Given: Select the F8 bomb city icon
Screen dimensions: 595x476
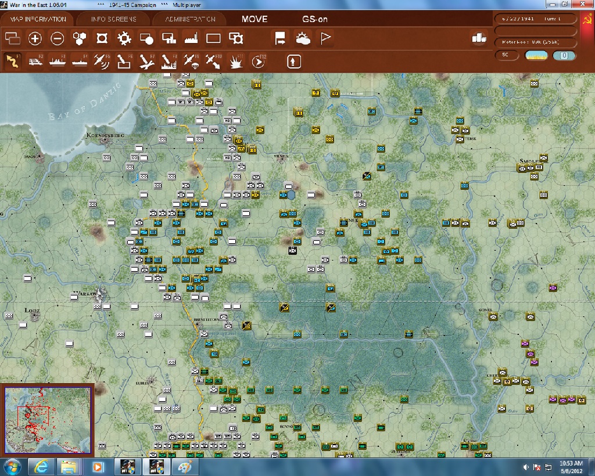Looking at the screenshot, I should point(169,62).
